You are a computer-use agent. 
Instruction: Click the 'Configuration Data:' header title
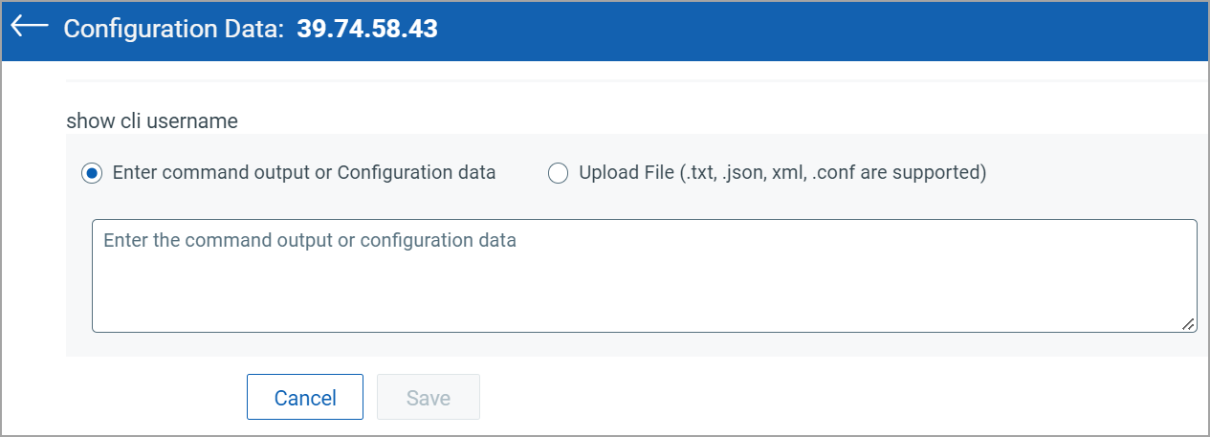pyautogui.click(x=174, y=29)
